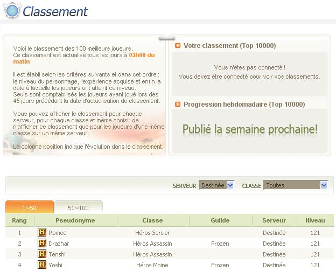Open the Classe dropdown showing Toutes
Screen dimensions: 336x271
coord(296,185)
